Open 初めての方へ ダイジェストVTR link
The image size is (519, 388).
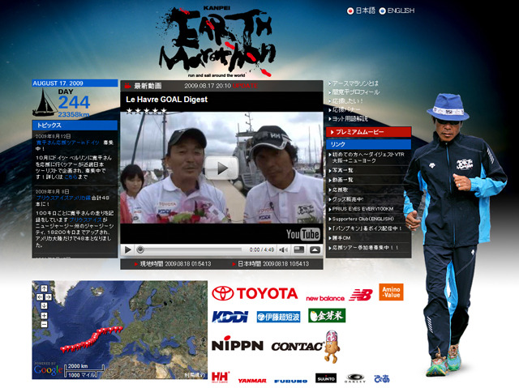(368, 157)
